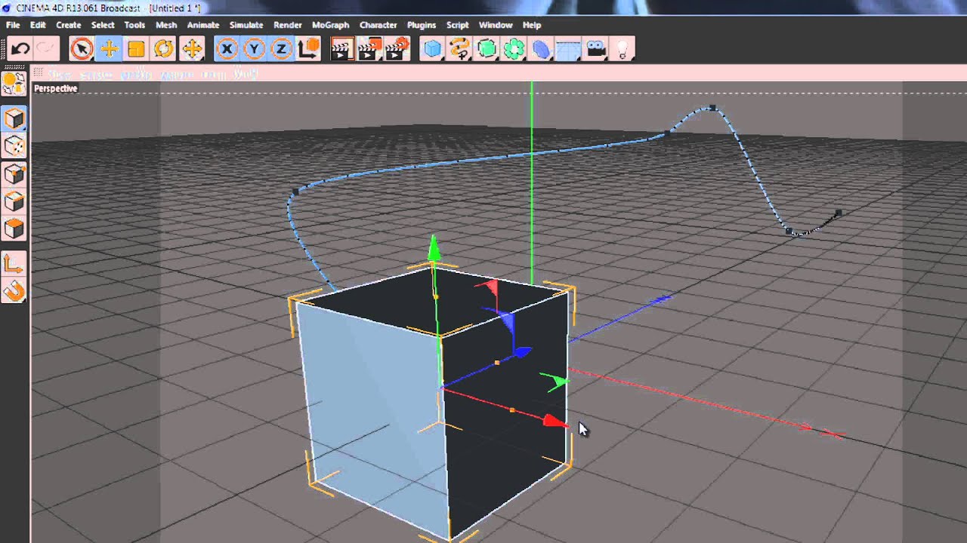Switch to Texture mode
This screenshot has height=543, width=967.
[14, 146]
